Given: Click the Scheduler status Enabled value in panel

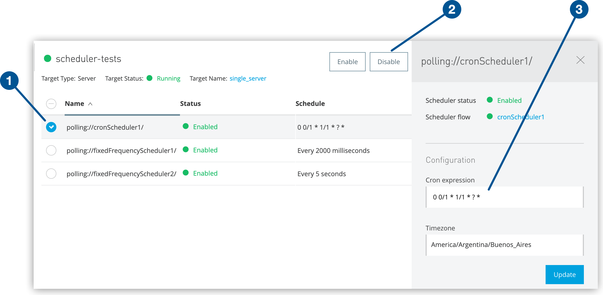Looking at the screenshot, I should point(509,100).
